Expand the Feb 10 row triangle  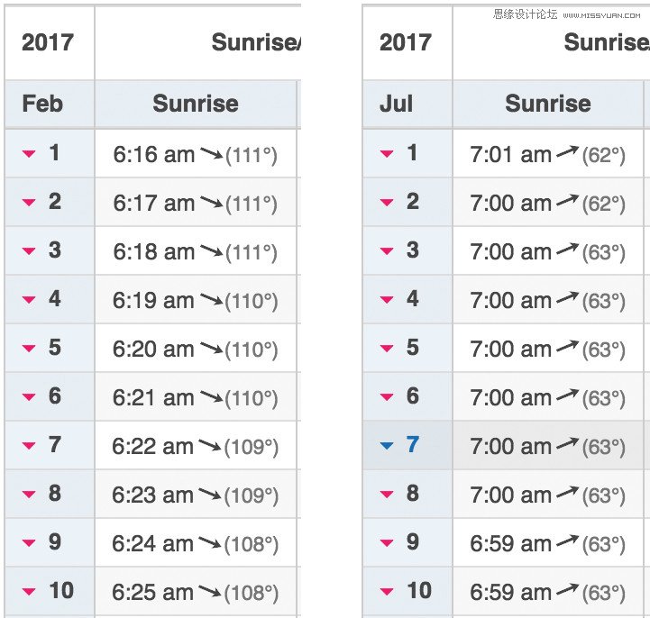click(29, 592)
